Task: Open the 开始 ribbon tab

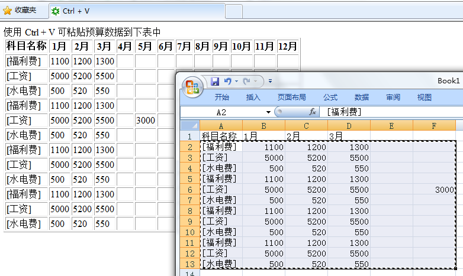Action: click(x=222, y=98)
